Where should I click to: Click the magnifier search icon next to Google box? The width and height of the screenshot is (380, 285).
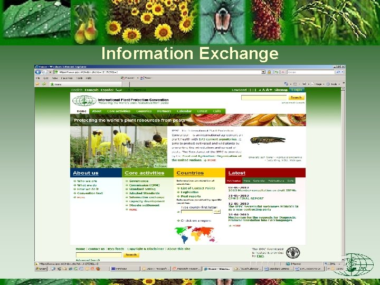[x=338, y=72]
